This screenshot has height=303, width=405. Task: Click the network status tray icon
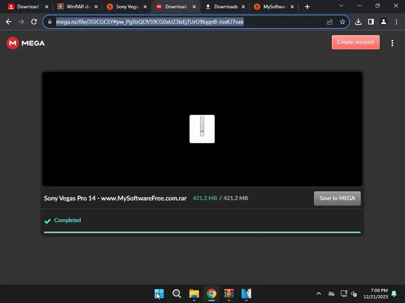click(344, 294)
